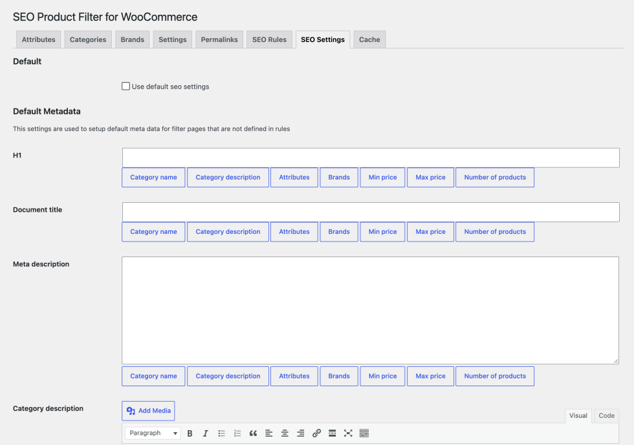Viewport: 634px width, 445px height.
Task: Insert Max price into Meta description
Action: point(431,376)
